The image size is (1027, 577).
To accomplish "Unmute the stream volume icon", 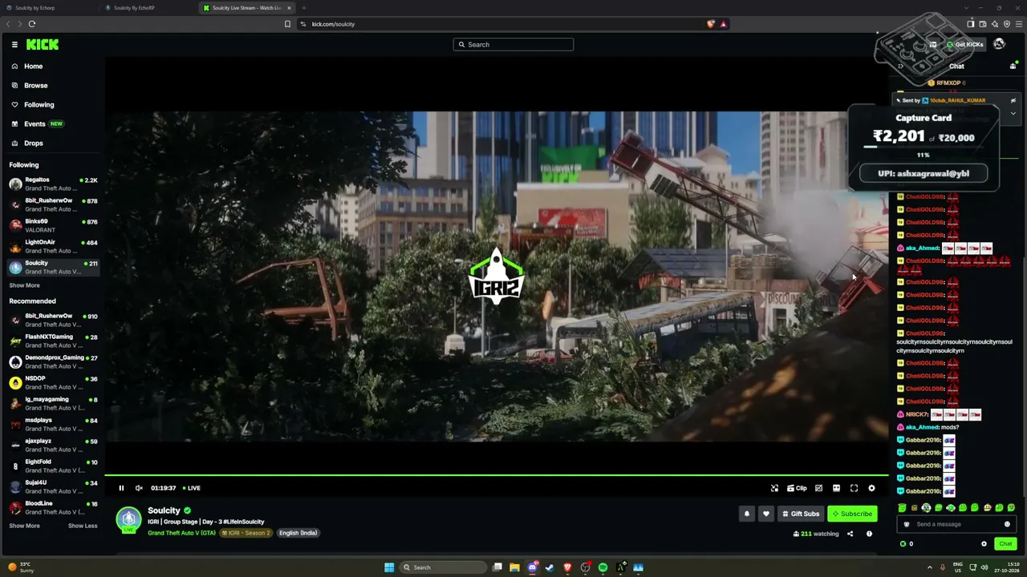I will click(x=139, y=488).
